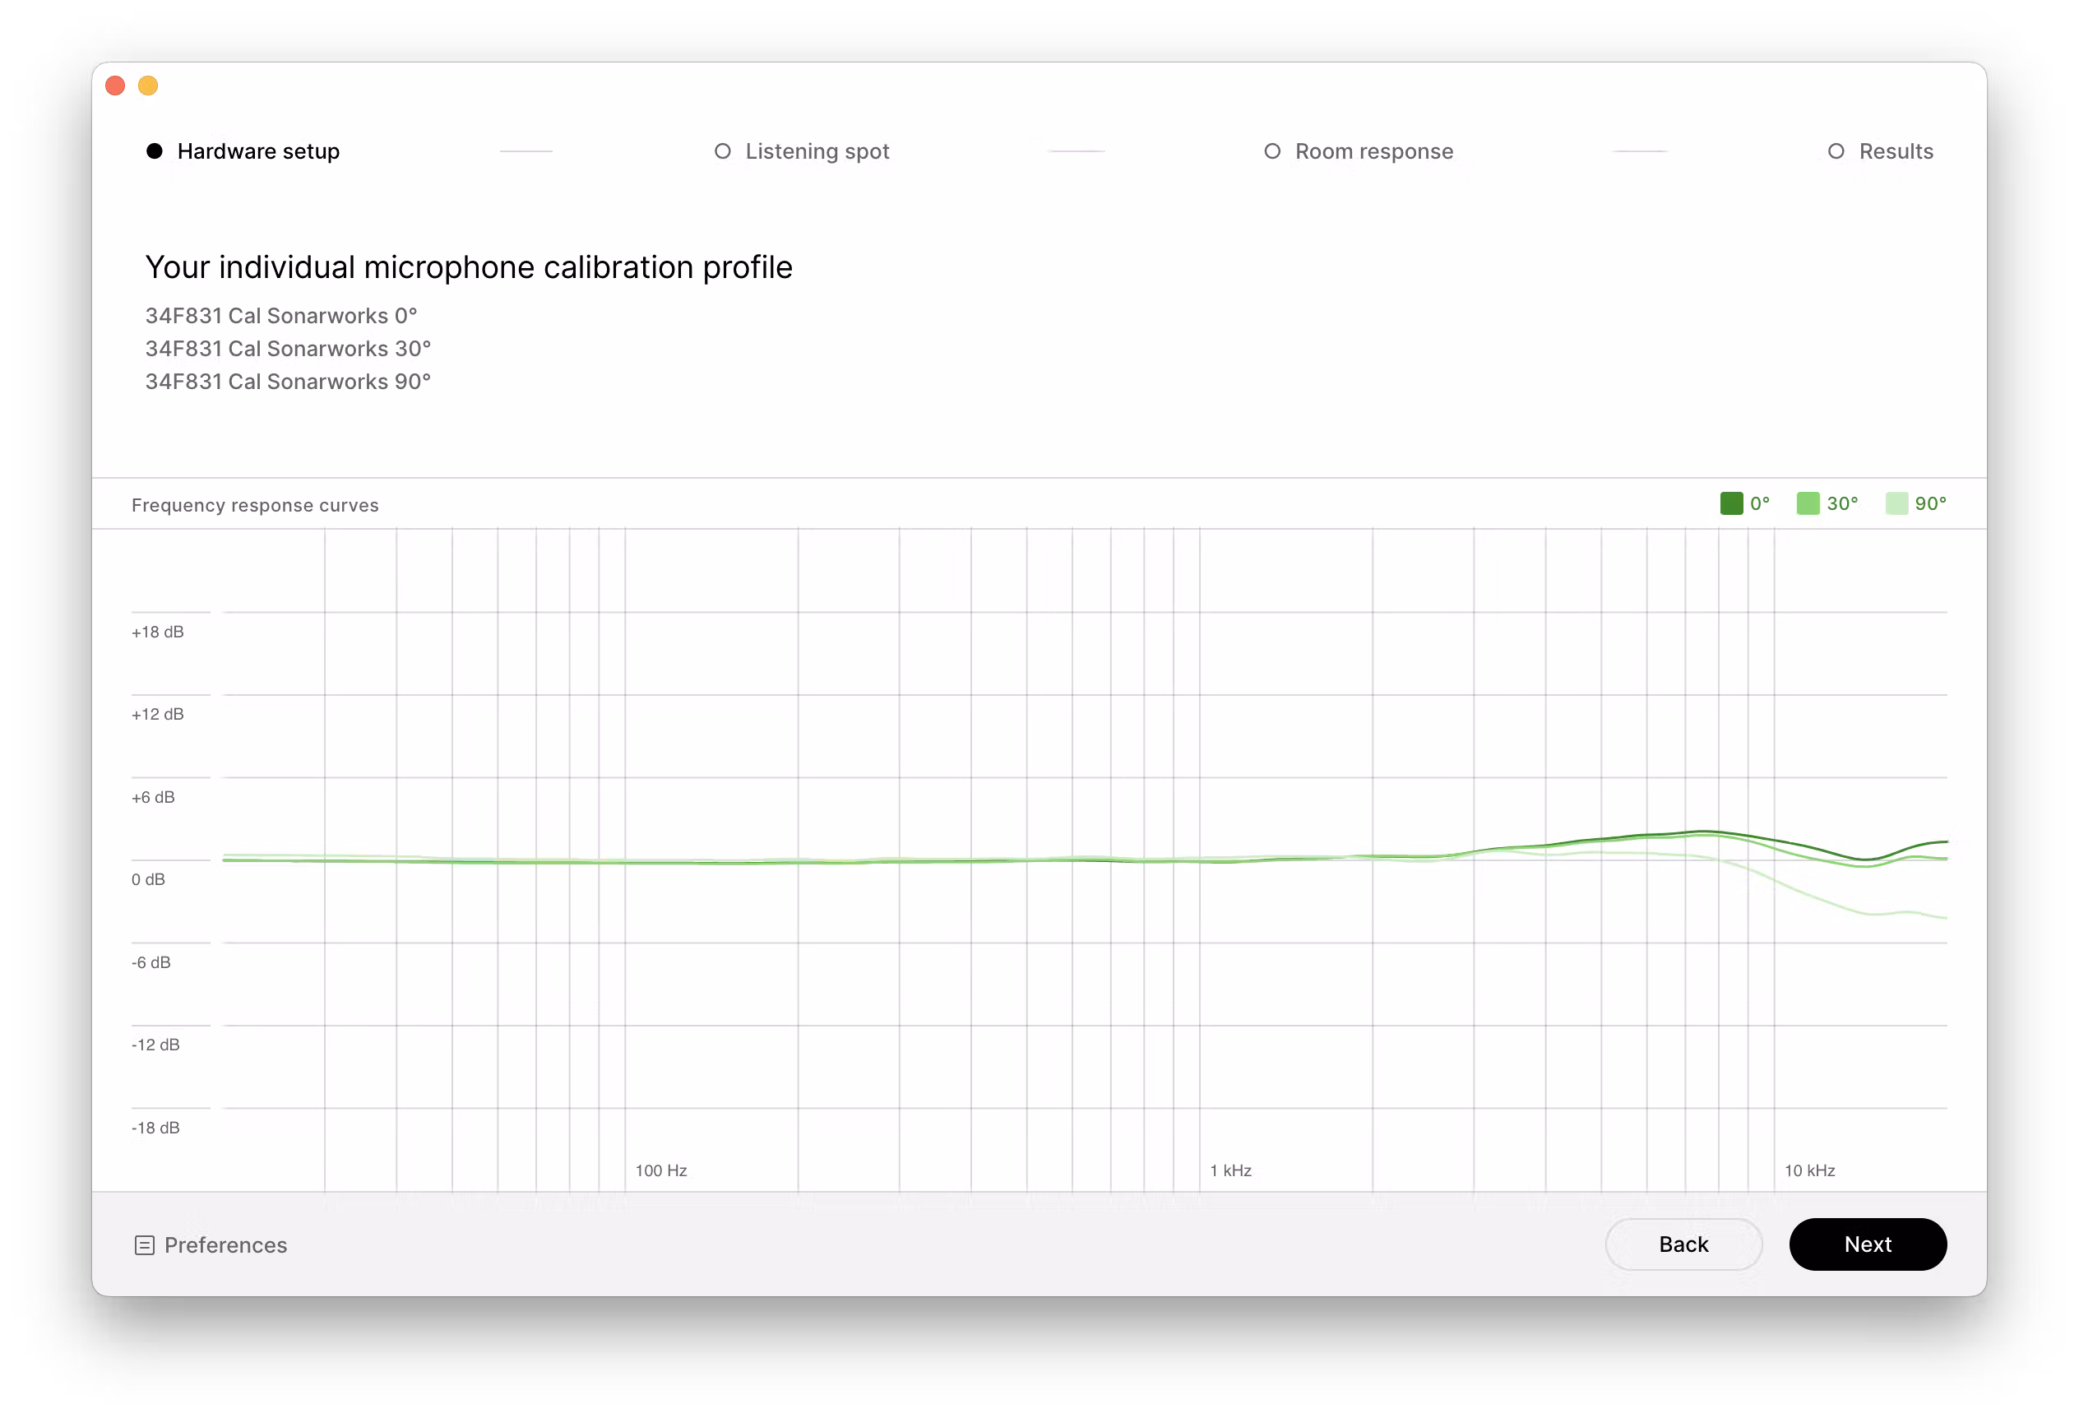The width and height of the screenshot is (2079, 1418).
Task: Select the Listening spot step circle
Action: 723,151
